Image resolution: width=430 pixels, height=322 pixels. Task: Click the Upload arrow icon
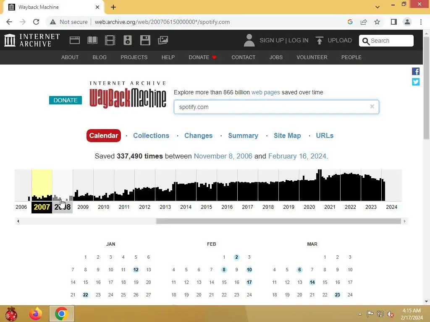pyautogui.click(x=319, y=41)
